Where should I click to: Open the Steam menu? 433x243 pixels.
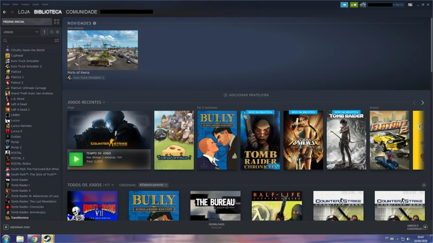(6, 4)
